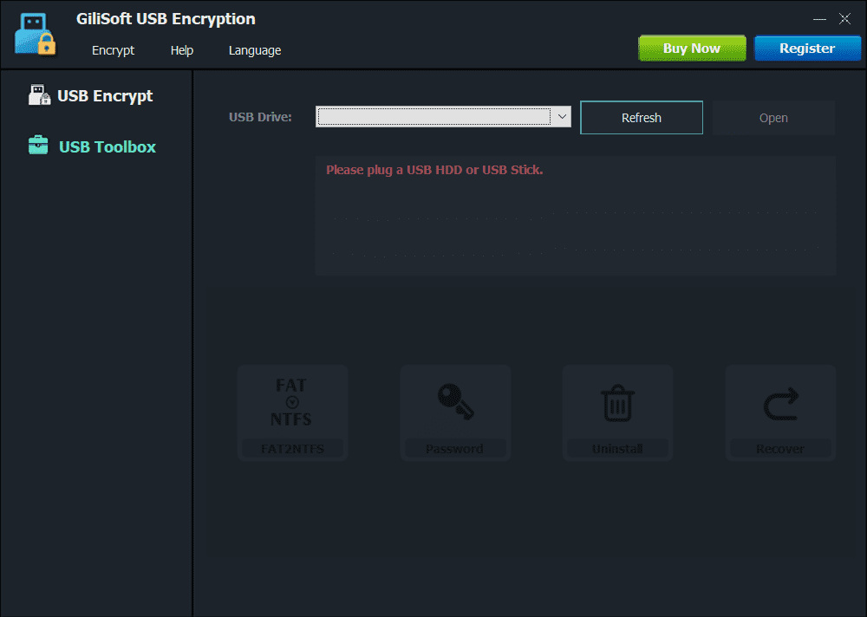Screen dimensions: 867x617
Task: Open the Help menu
Action: pos(182,50)
